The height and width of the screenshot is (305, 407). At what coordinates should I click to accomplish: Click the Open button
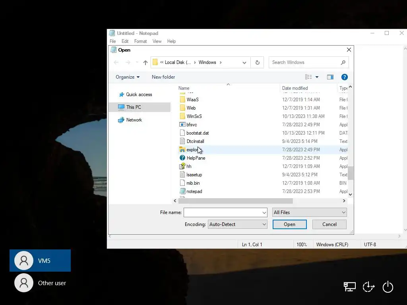289,224
